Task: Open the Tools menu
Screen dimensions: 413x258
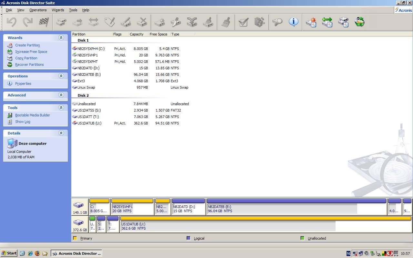Action: (x=73, y=10)
